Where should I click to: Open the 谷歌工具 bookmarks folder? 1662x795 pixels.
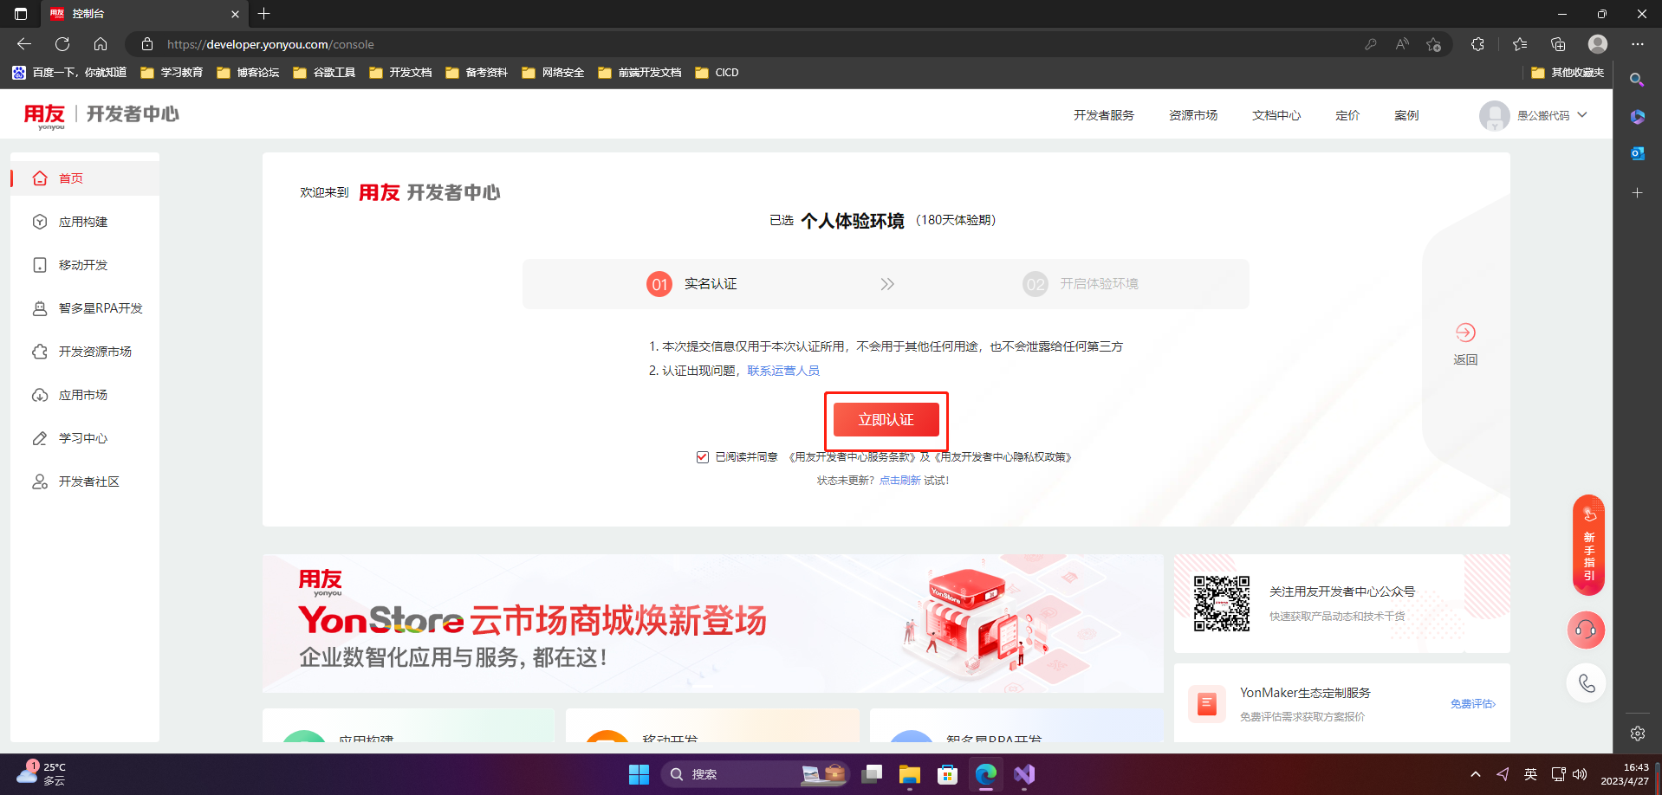point(324,73)
